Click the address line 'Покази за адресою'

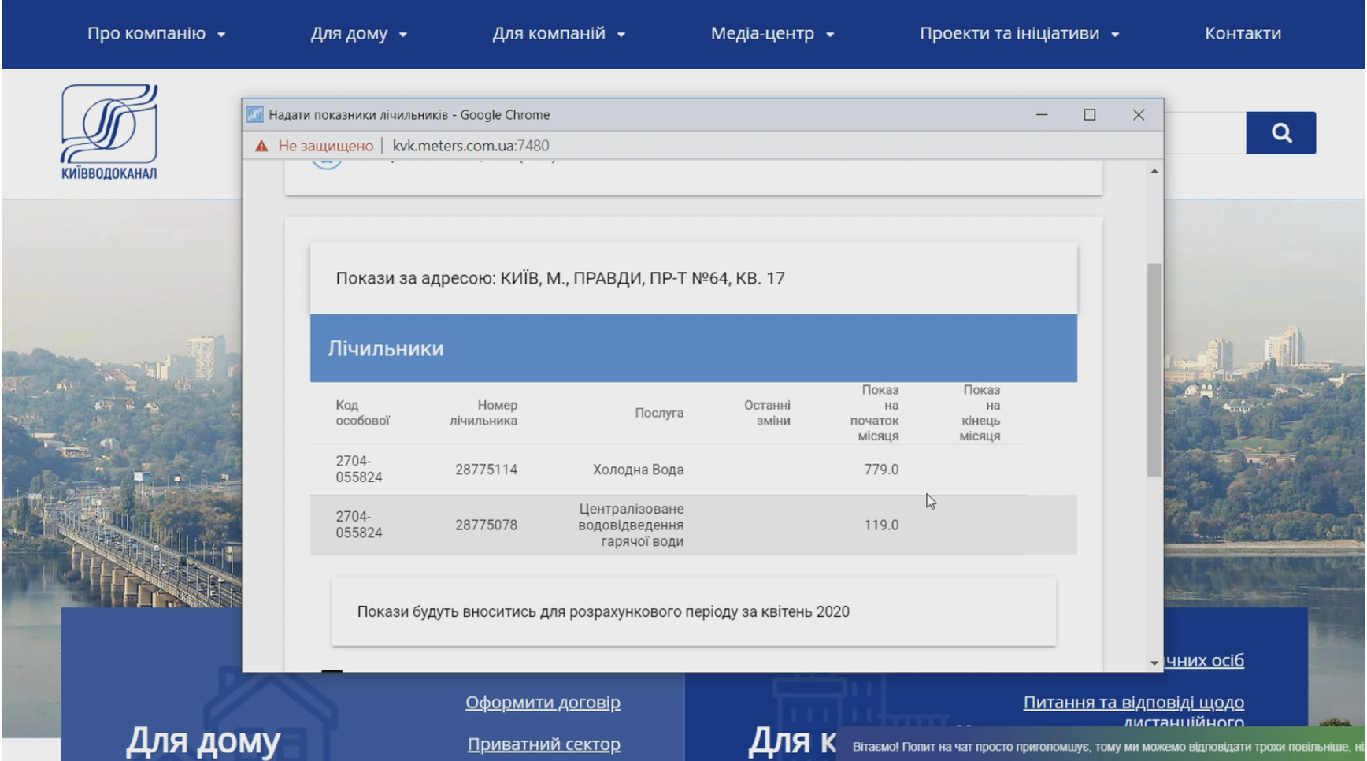coord(560,278)
